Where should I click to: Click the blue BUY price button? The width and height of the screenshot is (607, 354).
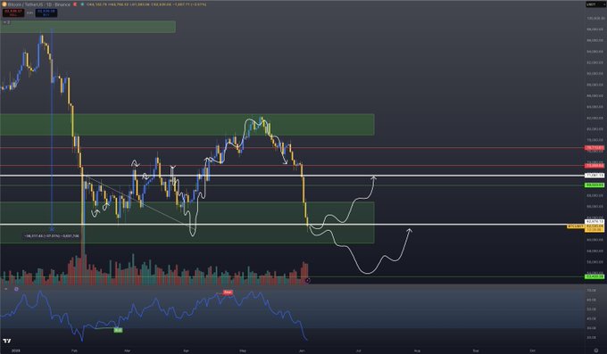[46, 12]
